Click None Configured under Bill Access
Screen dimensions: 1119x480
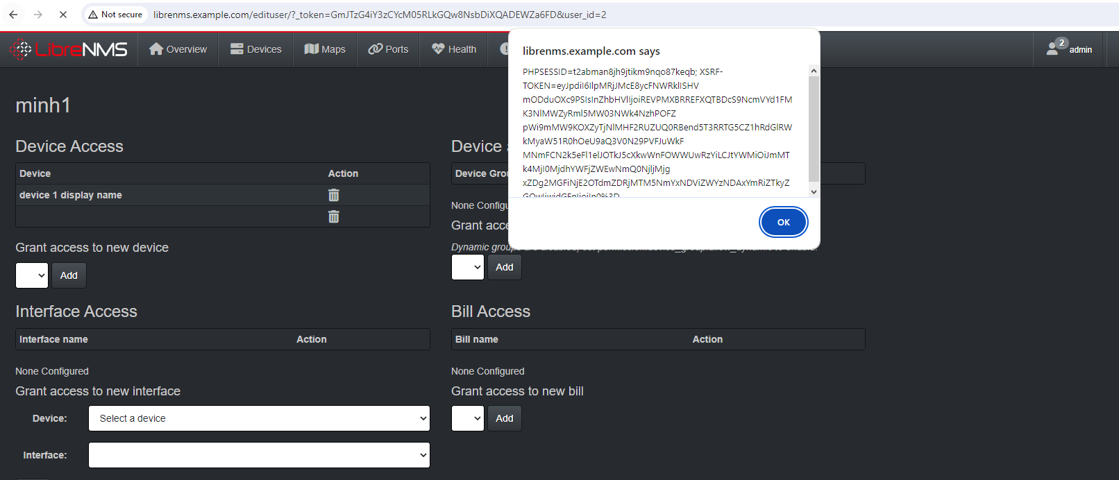pos(488,371)
